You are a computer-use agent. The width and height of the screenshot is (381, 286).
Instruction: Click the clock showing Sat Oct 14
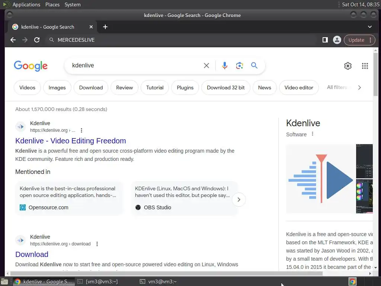coord(360,4)
